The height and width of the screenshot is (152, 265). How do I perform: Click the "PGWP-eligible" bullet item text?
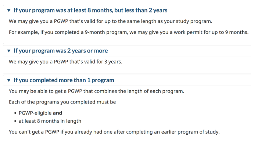35,113
